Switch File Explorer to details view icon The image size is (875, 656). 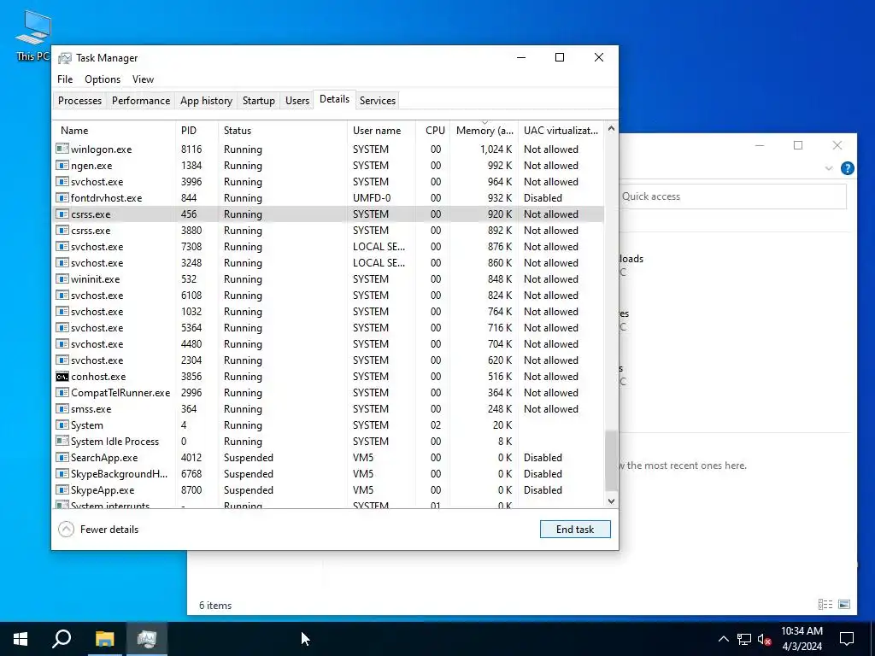coord(825,604)
